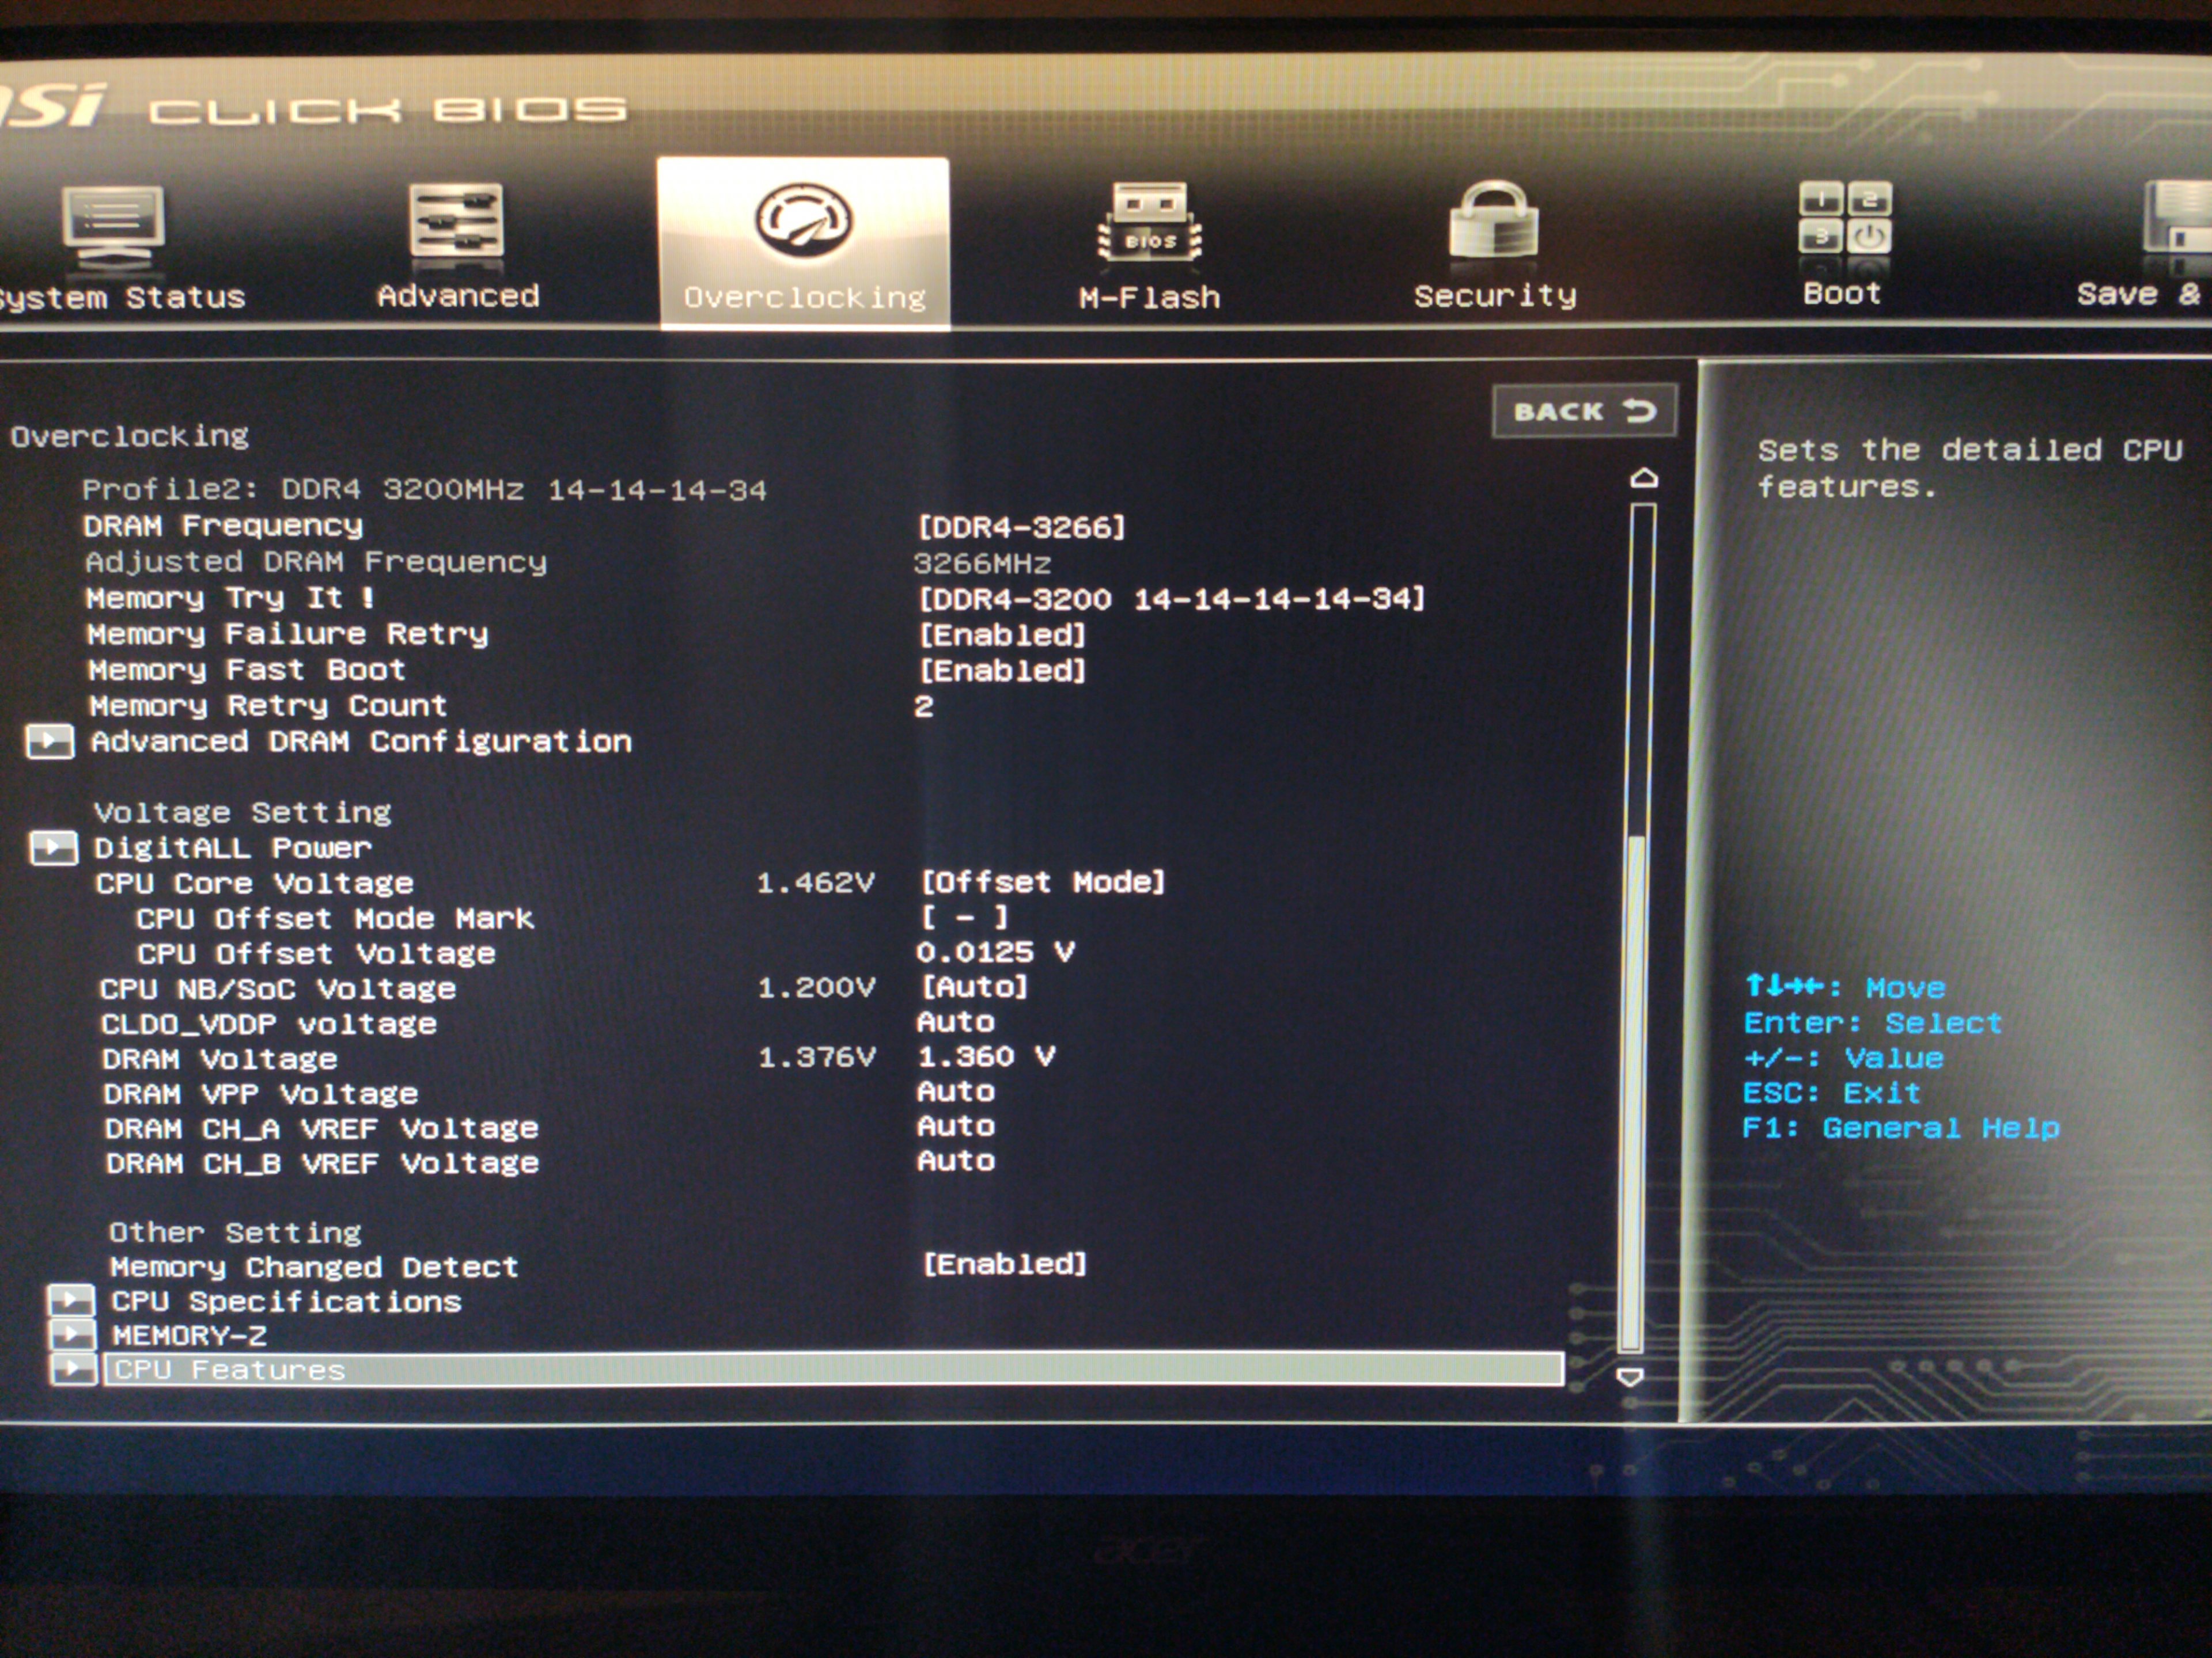Click scrollbar down arrow at bottom
Image resolution: width=2212 pixels, height=1658 pixels.
(1630, 1377)
